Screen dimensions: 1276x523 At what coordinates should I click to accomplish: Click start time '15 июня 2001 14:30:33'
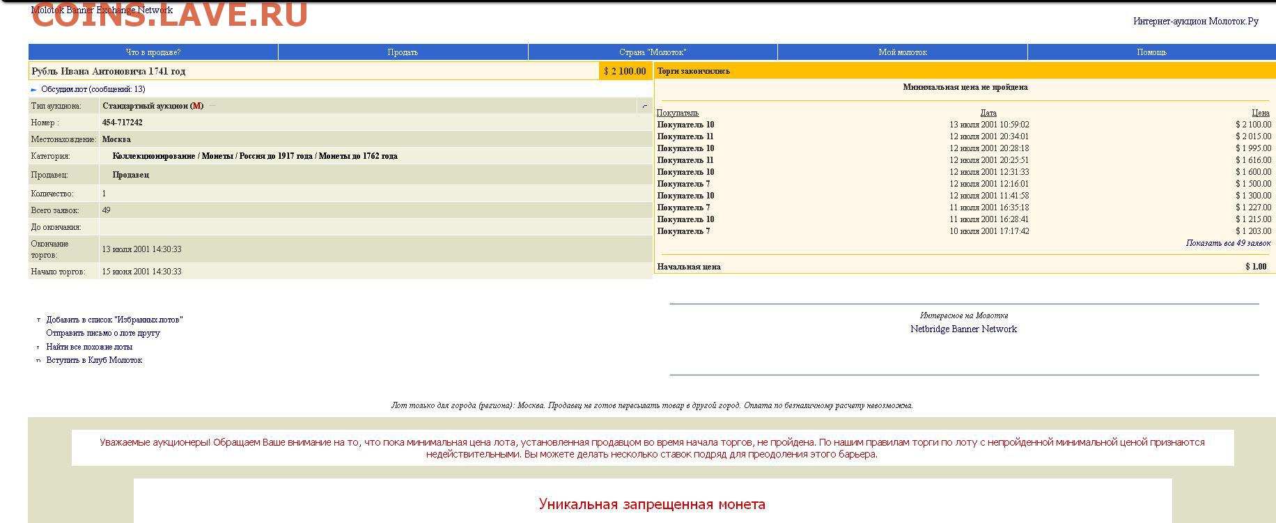coord(141,272)
